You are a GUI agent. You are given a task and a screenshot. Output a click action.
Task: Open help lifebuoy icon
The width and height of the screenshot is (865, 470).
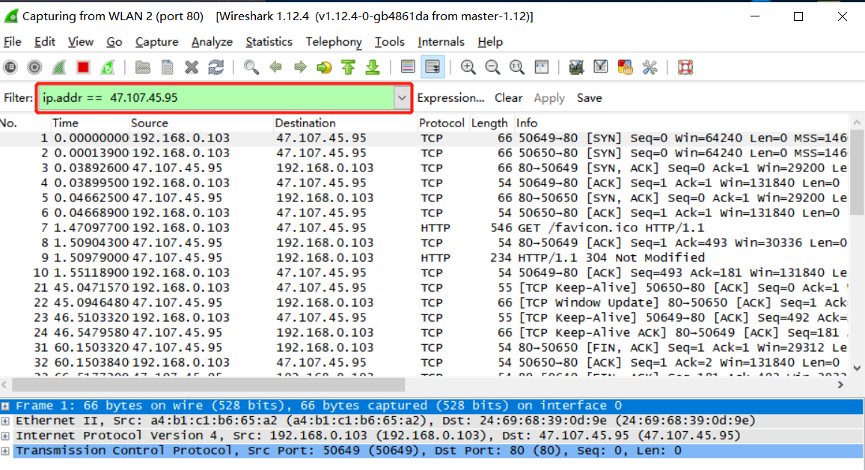[685, 67]
